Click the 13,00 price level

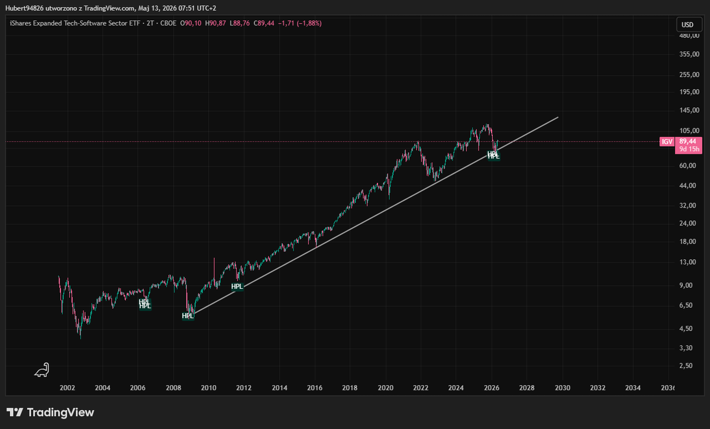click(x=688, y=262)
